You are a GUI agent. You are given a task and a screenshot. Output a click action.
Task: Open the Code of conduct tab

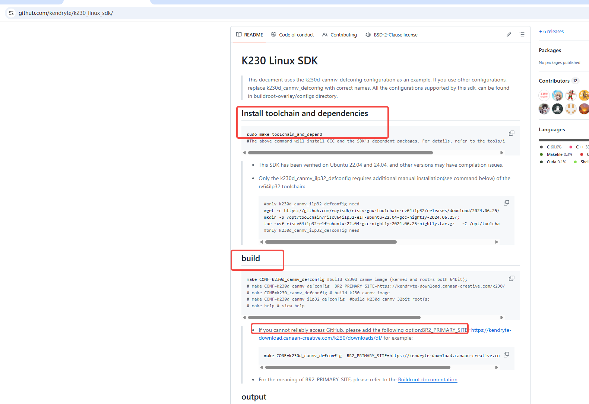click(x=292, y=35)
